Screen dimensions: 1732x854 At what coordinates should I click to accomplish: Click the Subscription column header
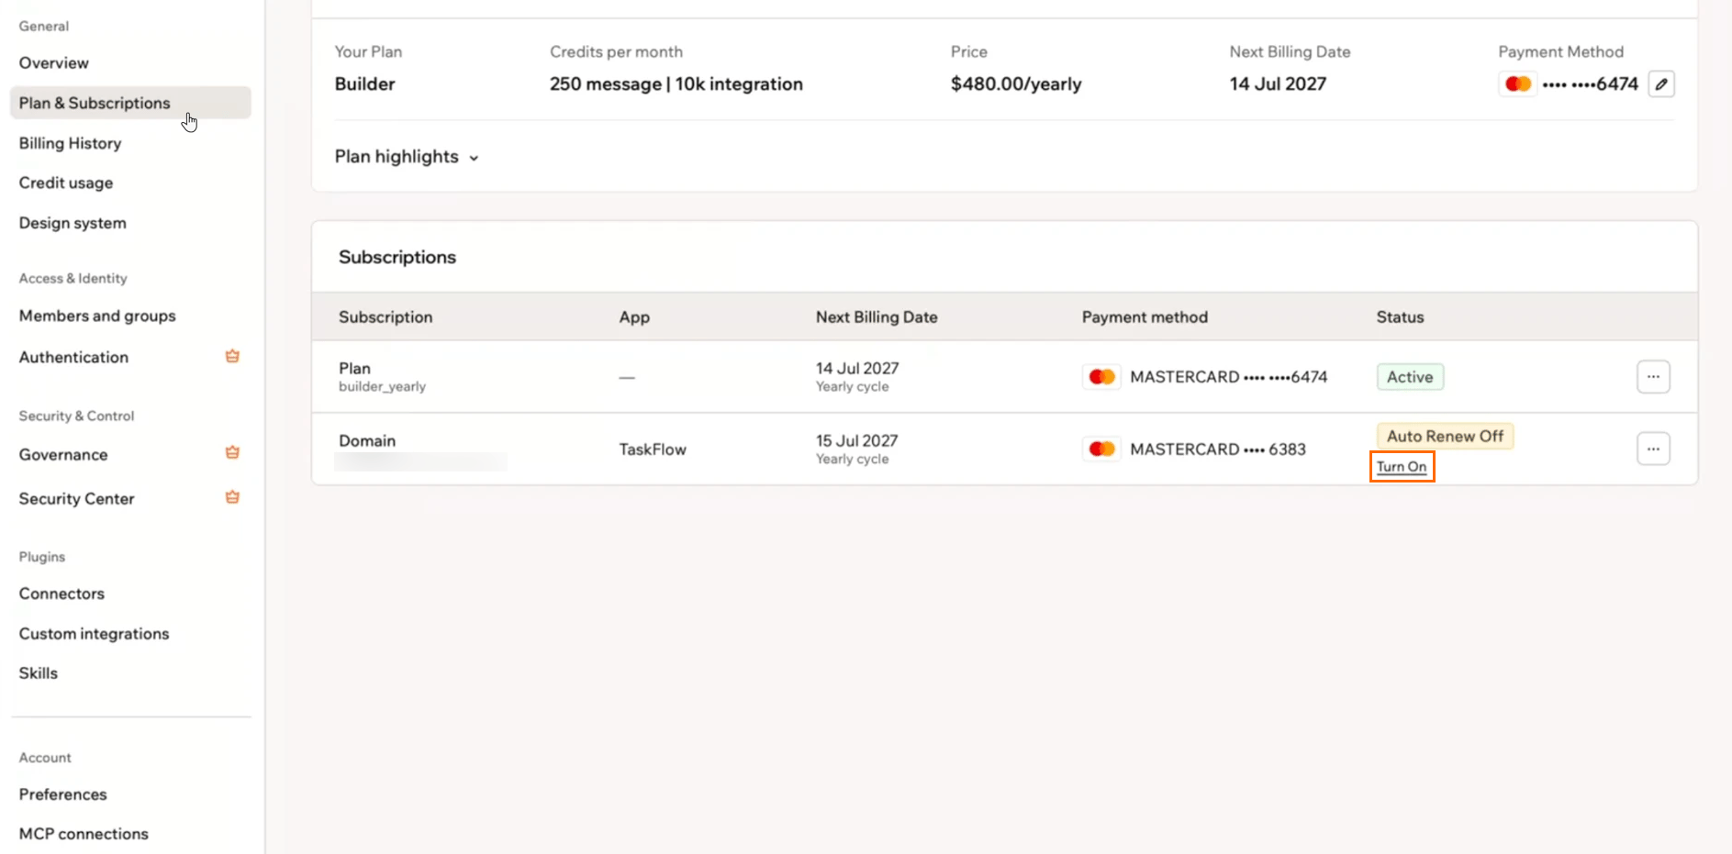point(386,317)
